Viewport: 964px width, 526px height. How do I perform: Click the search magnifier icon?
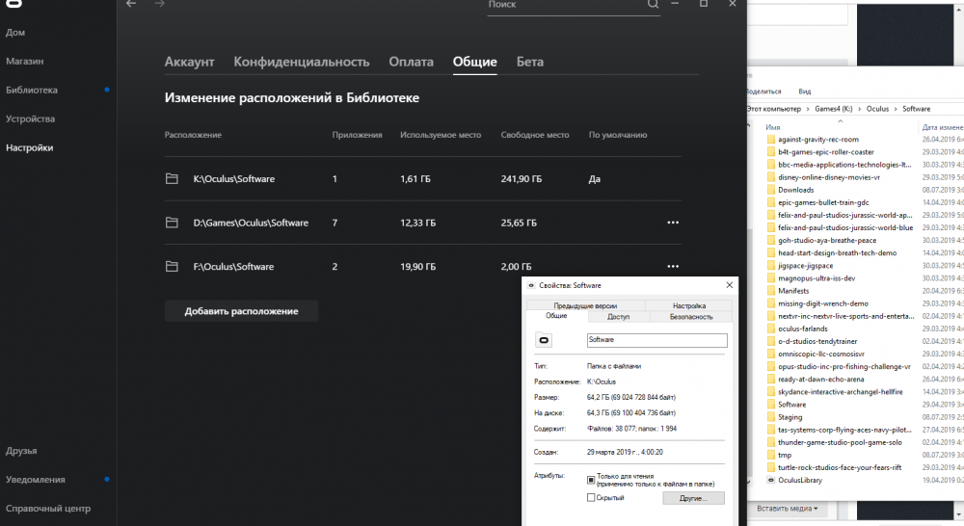pyautogui.click(x=653, y=5)
